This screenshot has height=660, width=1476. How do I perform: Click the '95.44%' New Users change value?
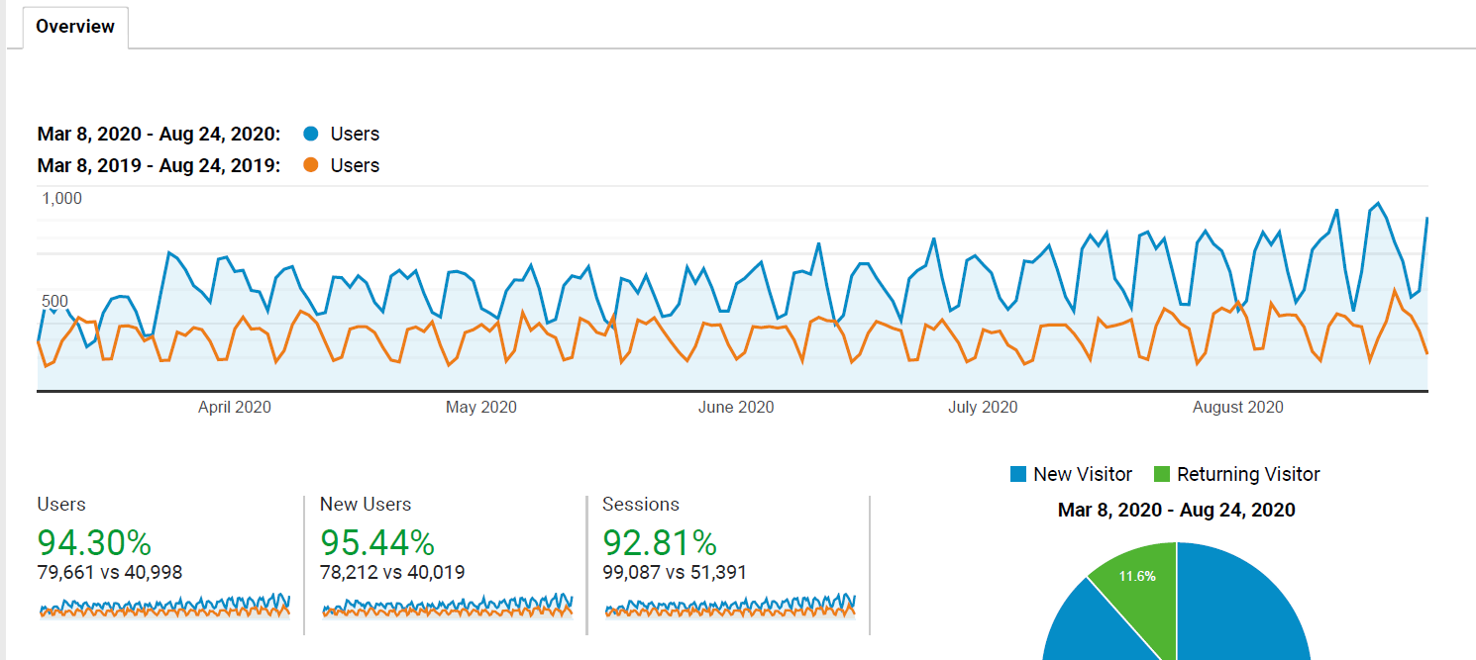377,542
